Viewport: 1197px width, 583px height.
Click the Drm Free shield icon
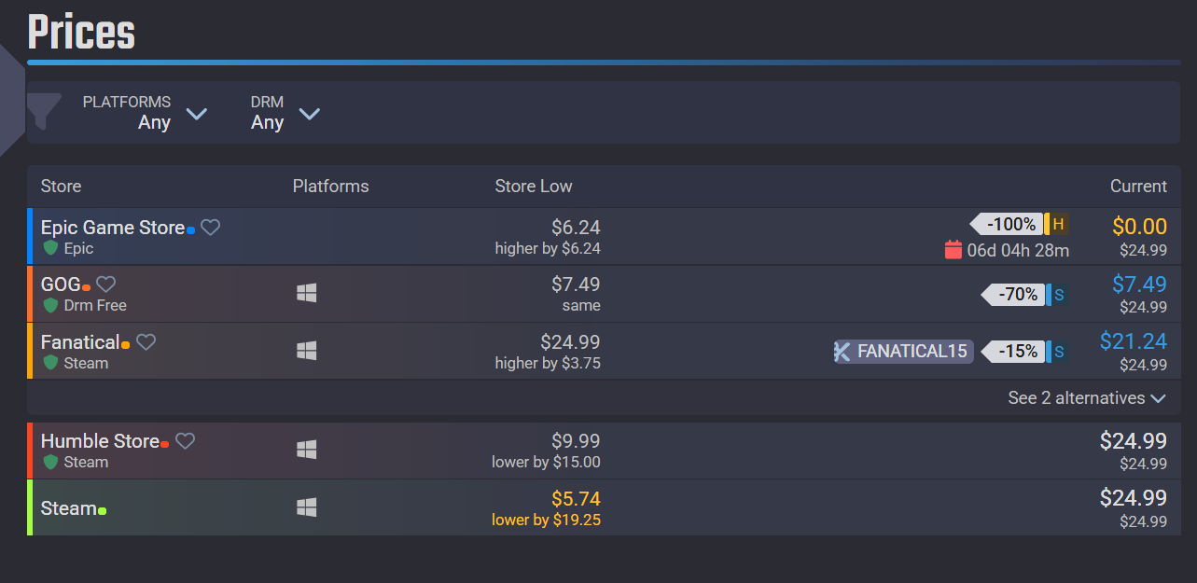pos(50,306)
